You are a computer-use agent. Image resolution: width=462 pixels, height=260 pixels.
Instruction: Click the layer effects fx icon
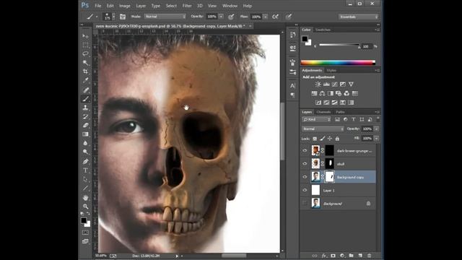point(324,256)
